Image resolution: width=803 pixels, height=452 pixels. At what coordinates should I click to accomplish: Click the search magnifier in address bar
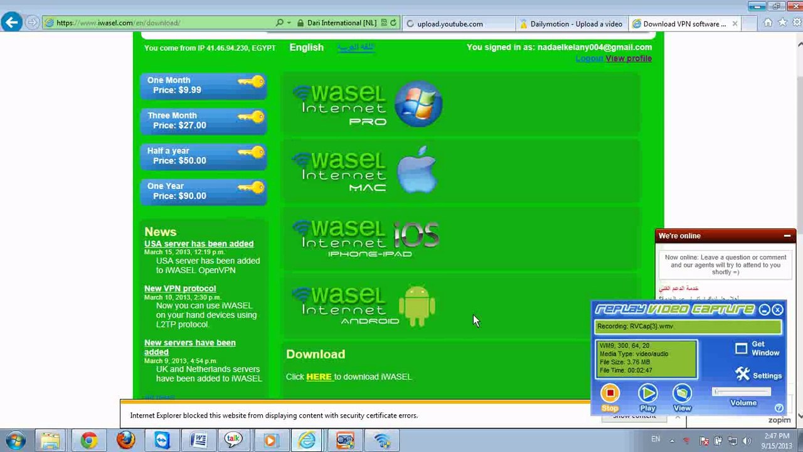(280, 23)
